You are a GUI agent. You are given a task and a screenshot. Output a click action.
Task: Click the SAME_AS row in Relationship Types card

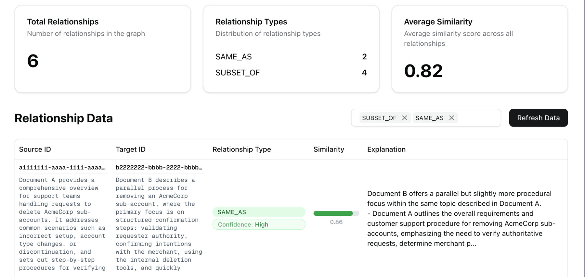tap(291, 57)
